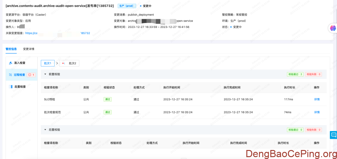Collapse the 前置校验 section
The width and height of the screenshot is (337, 159).
(45, 74)
